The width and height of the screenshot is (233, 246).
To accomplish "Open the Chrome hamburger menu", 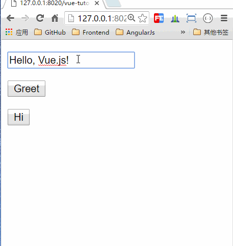I will pyautogui.click(x=224, y=18).
